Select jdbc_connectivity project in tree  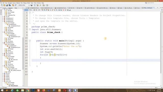(x=9, y=53)
